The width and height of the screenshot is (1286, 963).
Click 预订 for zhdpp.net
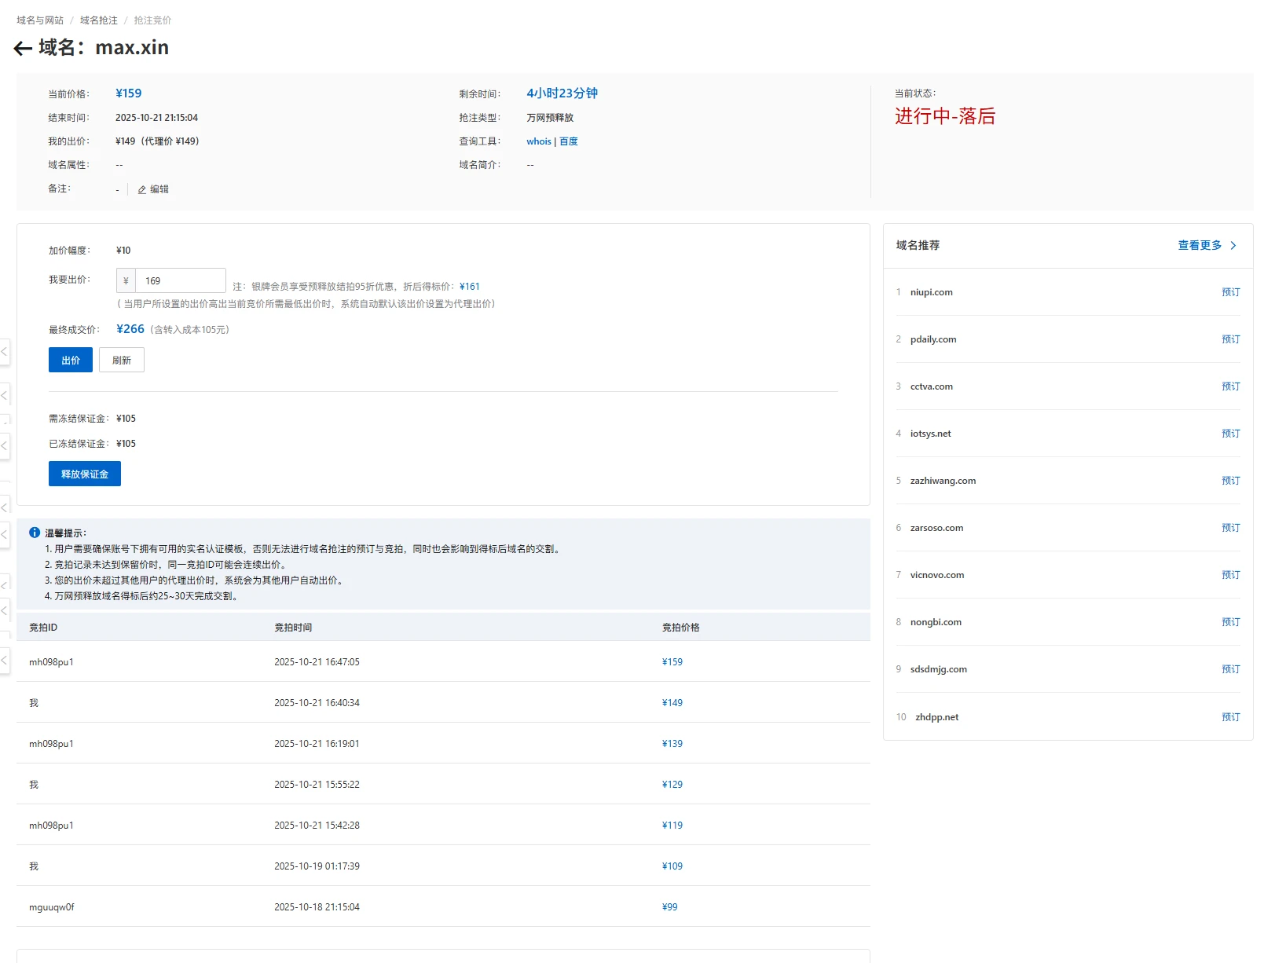(x=1230, y=717)
